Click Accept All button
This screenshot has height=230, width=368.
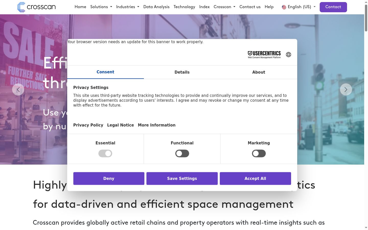coord(255,178)
